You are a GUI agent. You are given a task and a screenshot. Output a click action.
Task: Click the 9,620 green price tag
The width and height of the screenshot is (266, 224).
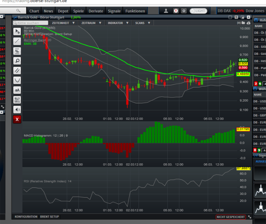tap(243, 60)
